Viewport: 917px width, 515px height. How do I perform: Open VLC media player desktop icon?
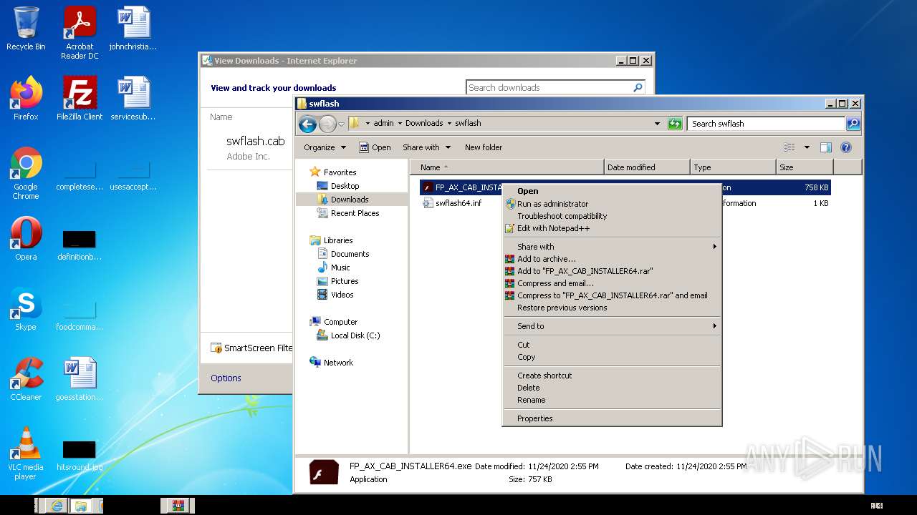26,453
